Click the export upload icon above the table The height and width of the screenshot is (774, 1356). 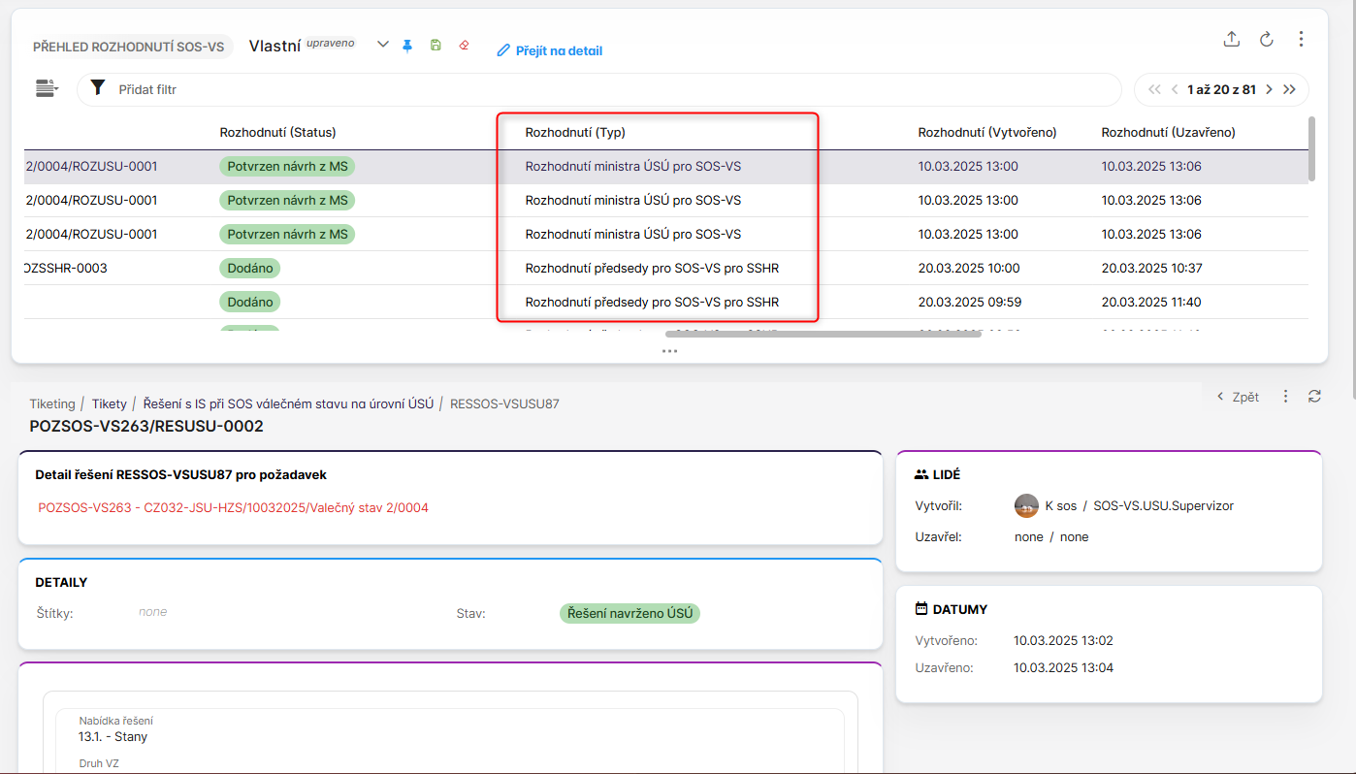pyautogui.click(x=1231, y=40)
